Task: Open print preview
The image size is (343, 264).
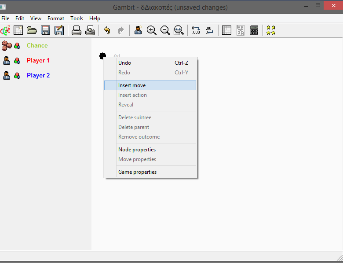Action: pos(90,30)
